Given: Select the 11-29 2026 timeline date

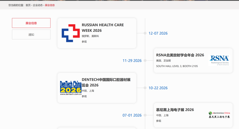Looking at the screenshot, I should click(132, 61).
